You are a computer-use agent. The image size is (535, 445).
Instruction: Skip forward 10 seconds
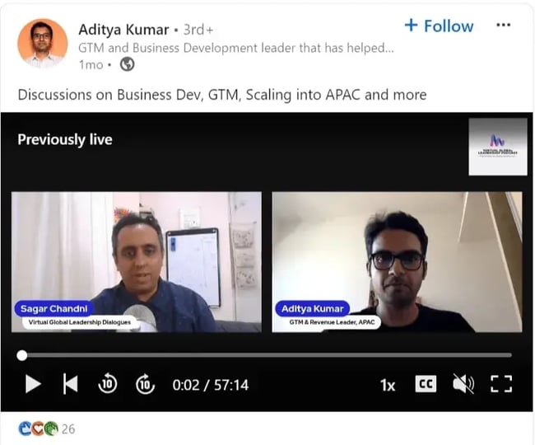(x=145, y=383)
